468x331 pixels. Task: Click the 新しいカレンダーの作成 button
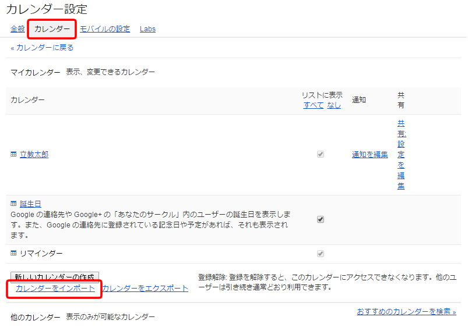55,277
